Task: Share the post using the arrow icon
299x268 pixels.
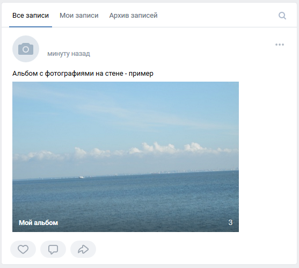Action: 83,249
